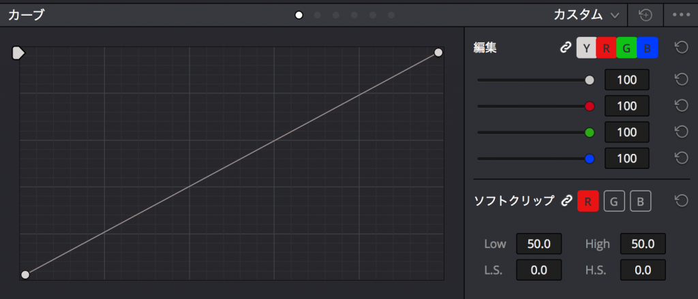Click the edit channel link (chain) icon
Viewport: 698px width, 299px height.
pos(564,48)
